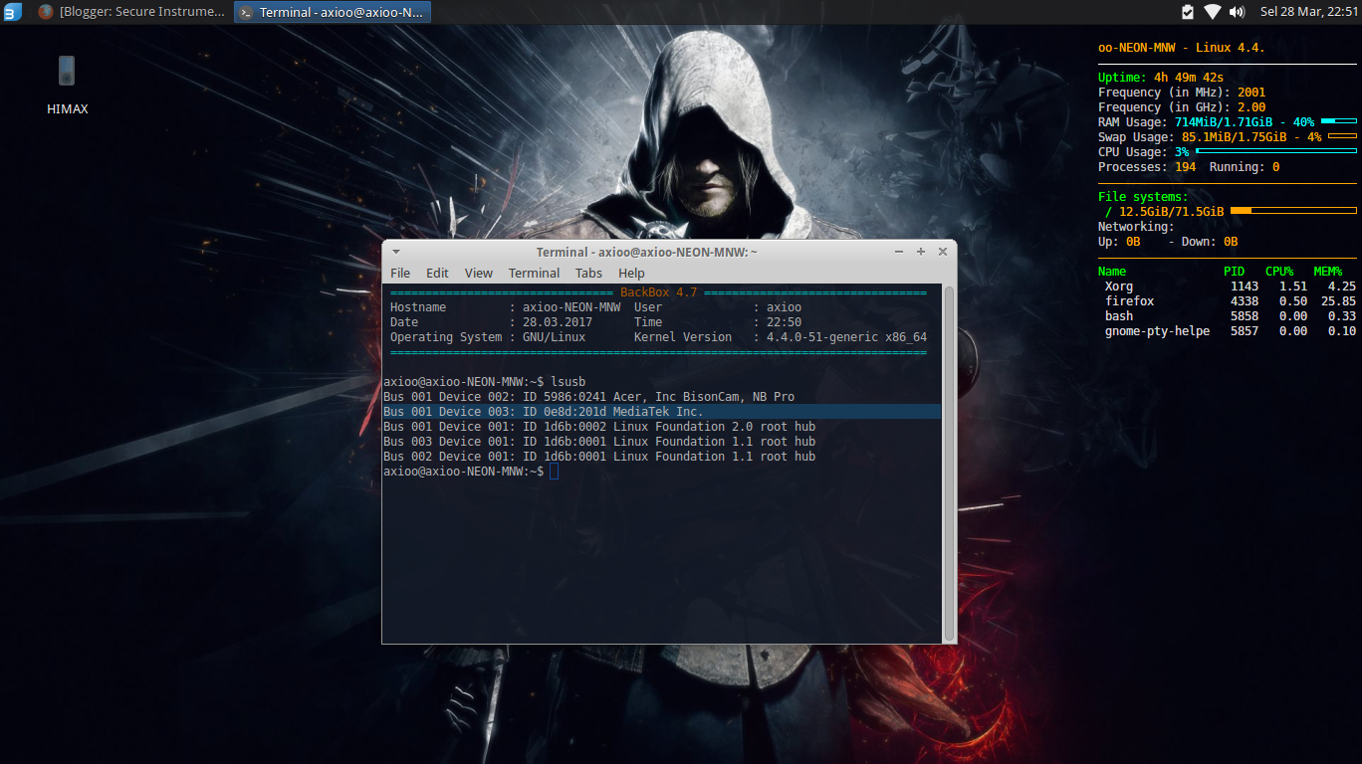The image size is (1362, 764).
Task: Click the highlighted 'MediaTek Inc.' device line
Action: 662,412
